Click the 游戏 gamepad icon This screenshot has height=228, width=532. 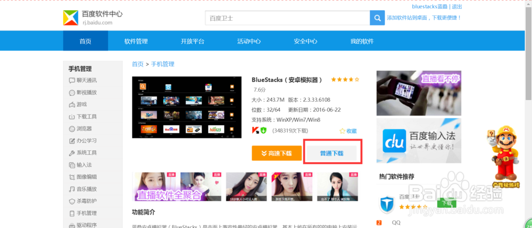(72, 104)
